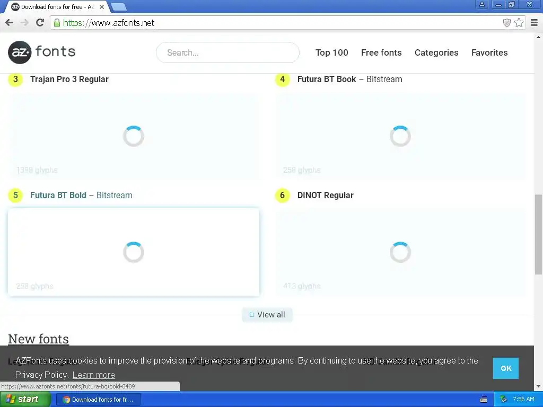Click Bitstream link beside Futura BT Bold
Image resolution: width=543 pixels, height=407 pixels.
click(115, 195)
